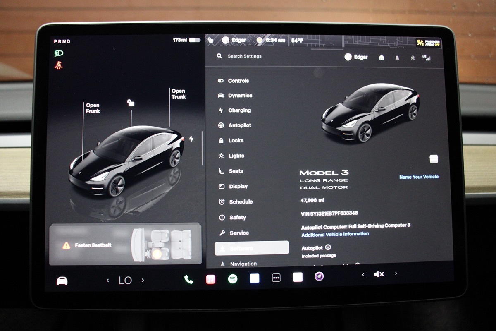Screen dimensions: 496x331
Task: Open the Autopilot settings menu
Action: coord(239,125)
